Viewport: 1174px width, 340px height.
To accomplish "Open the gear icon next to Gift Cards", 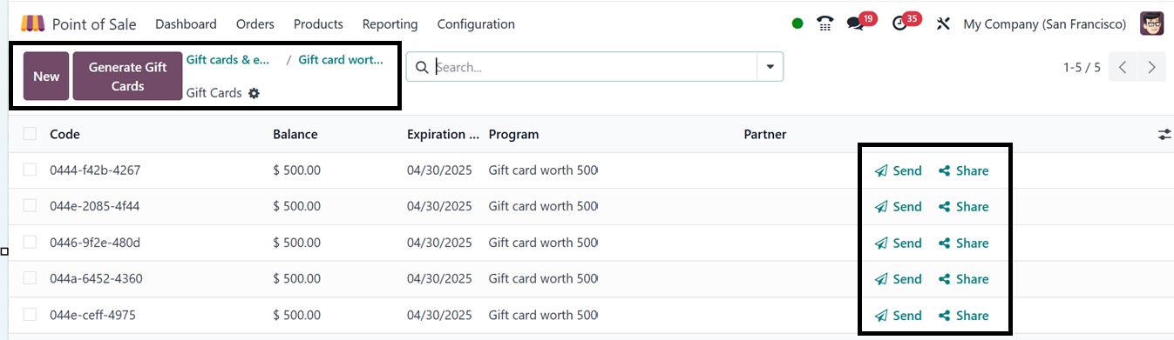I will pos(254,93).
